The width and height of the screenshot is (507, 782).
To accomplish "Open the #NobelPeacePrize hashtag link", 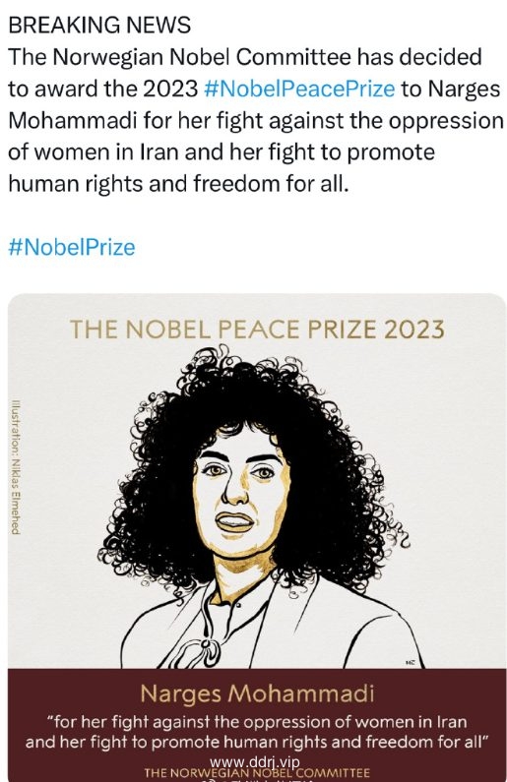I will coord(299,89).
